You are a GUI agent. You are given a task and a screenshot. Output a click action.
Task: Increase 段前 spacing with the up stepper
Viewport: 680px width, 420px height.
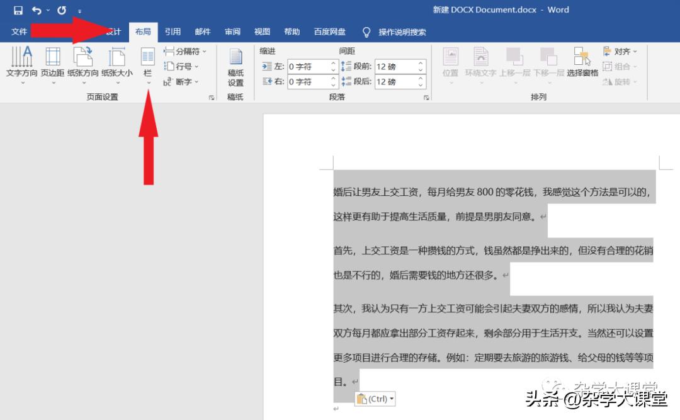click(420, 63)
